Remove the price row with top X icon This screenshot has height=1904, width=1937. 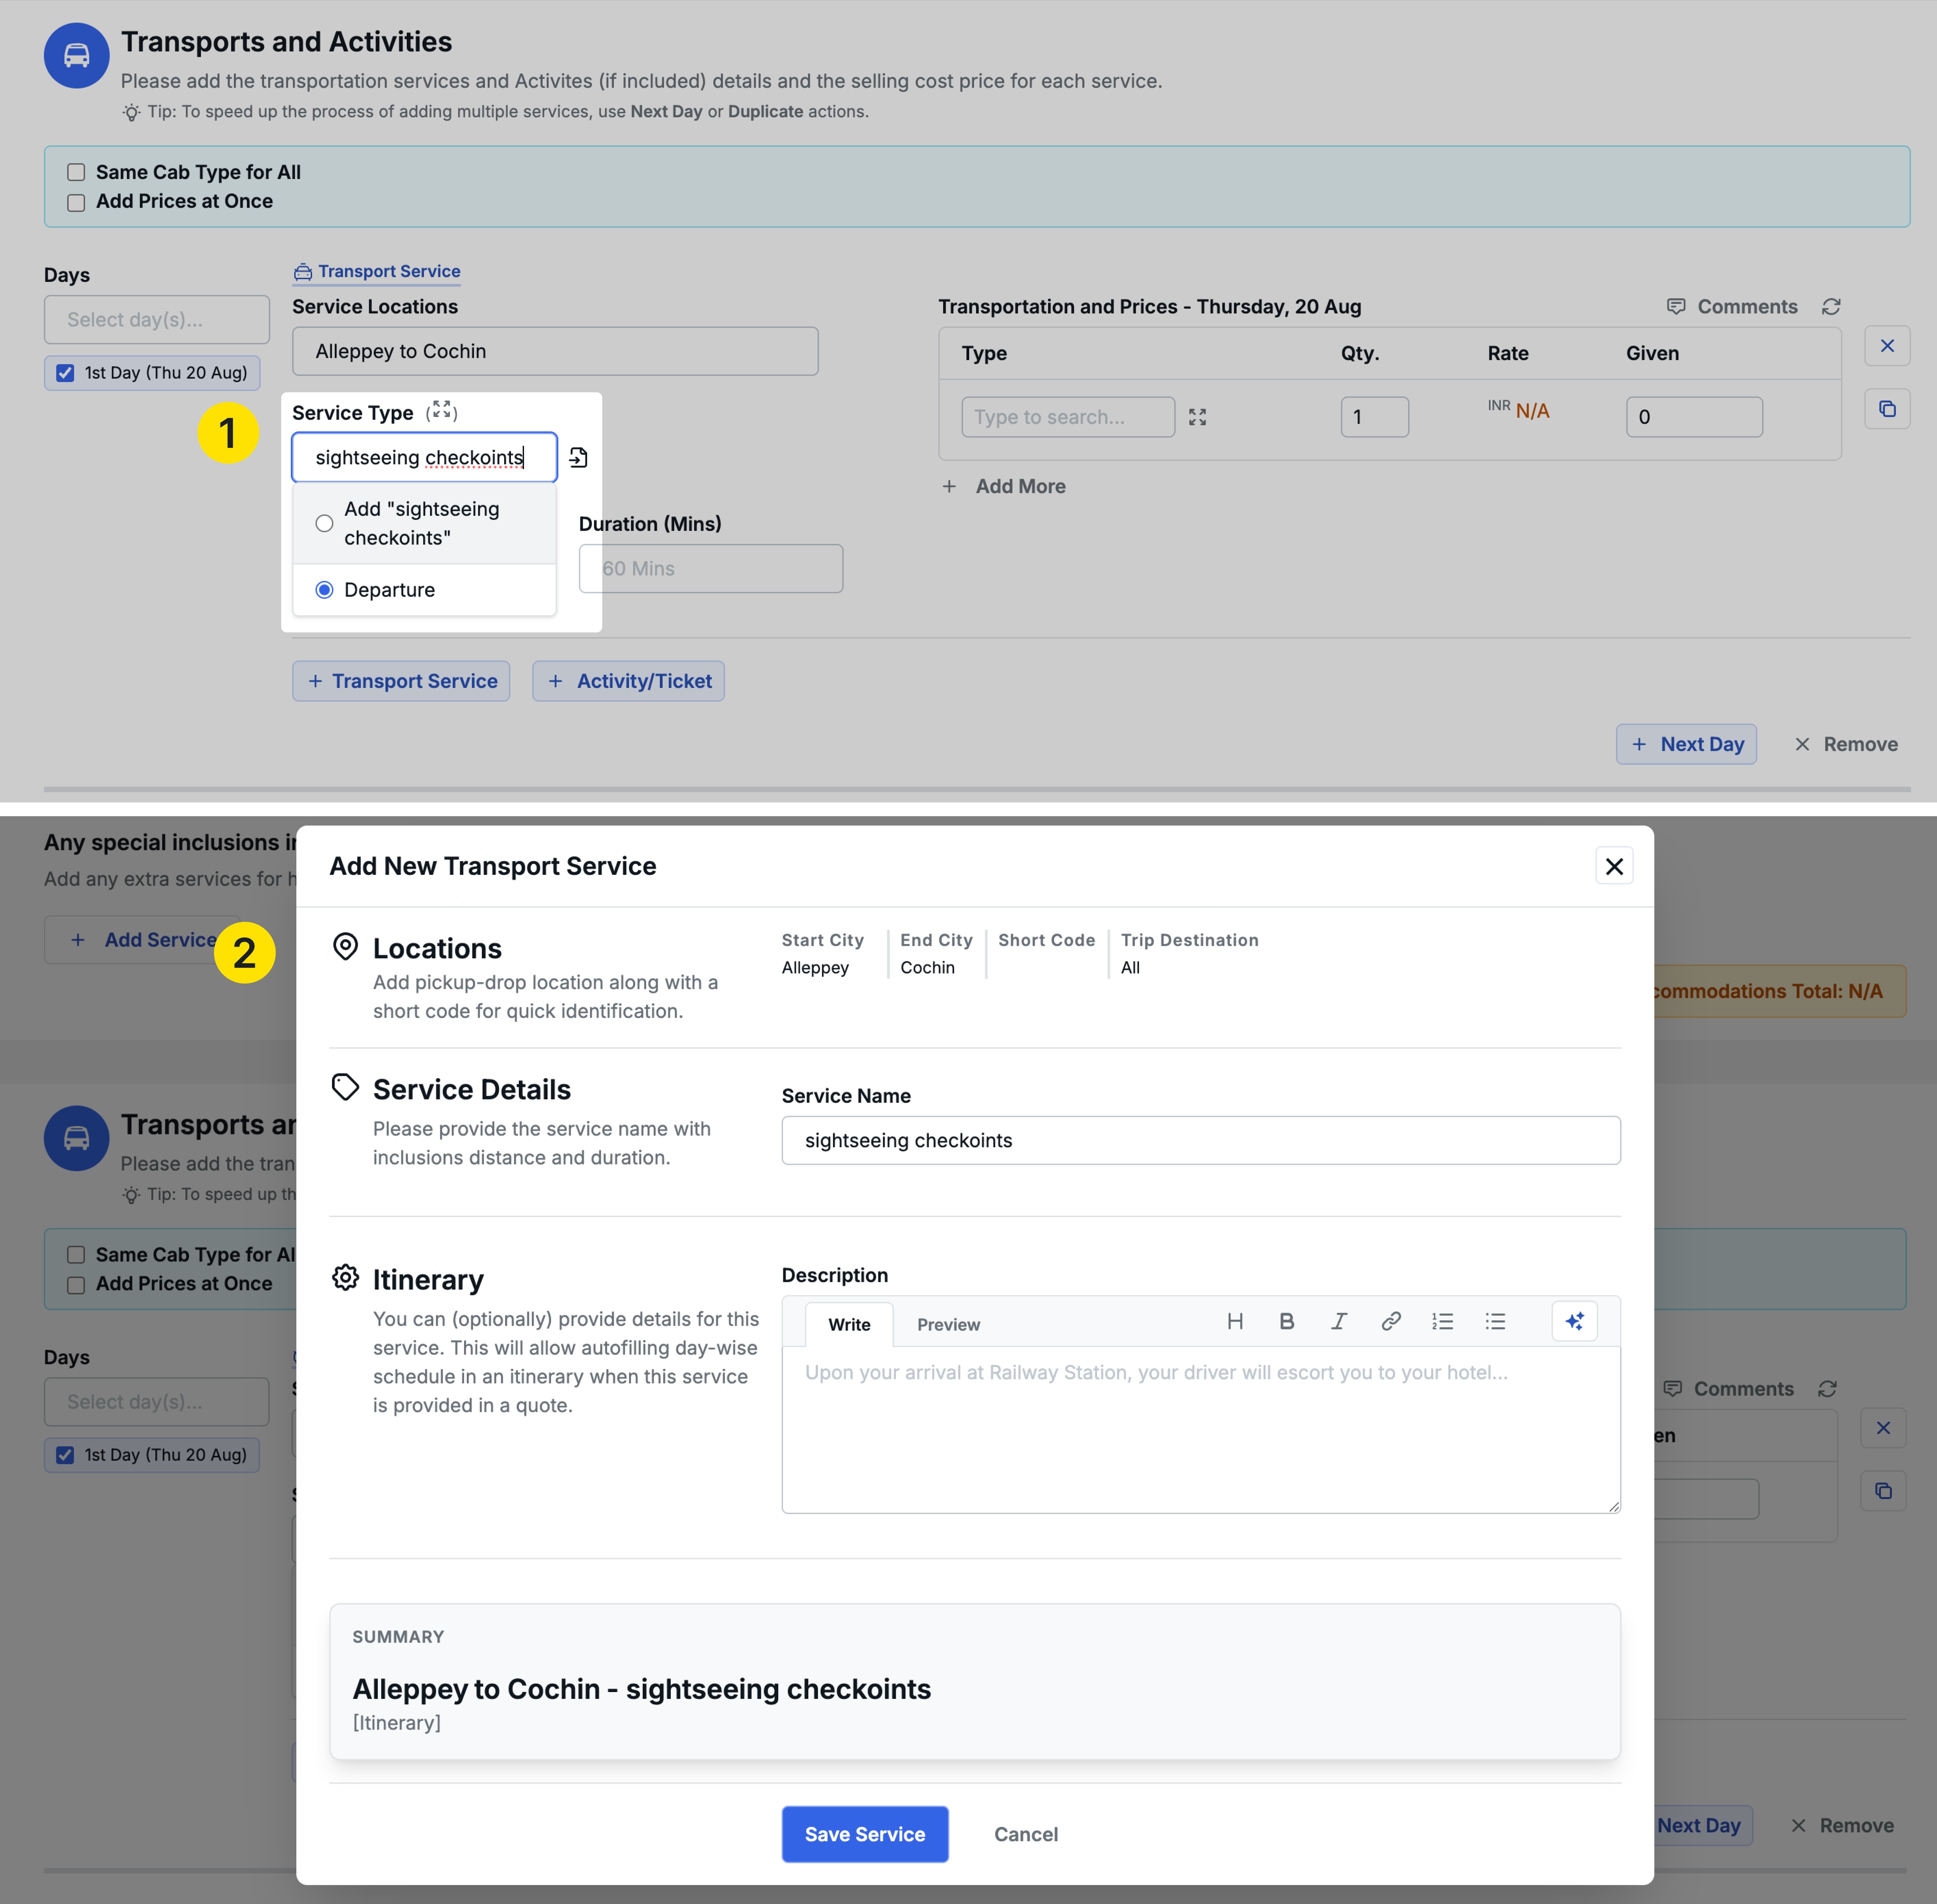pyautogui.click(x=1887, y=346)
